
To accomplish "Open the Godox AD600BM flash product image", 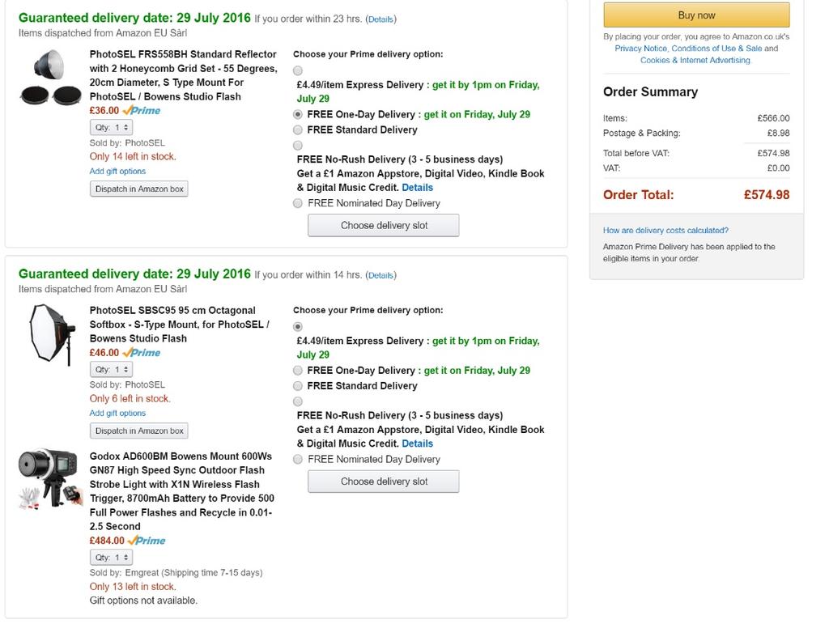I will click(51, 478).
